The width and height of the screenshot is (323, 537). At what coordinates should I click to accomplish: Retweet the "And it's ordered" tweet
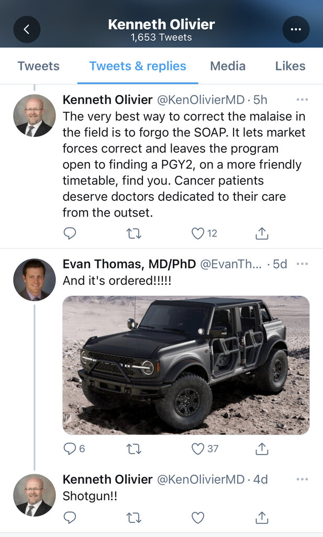(x=134, y=448)
